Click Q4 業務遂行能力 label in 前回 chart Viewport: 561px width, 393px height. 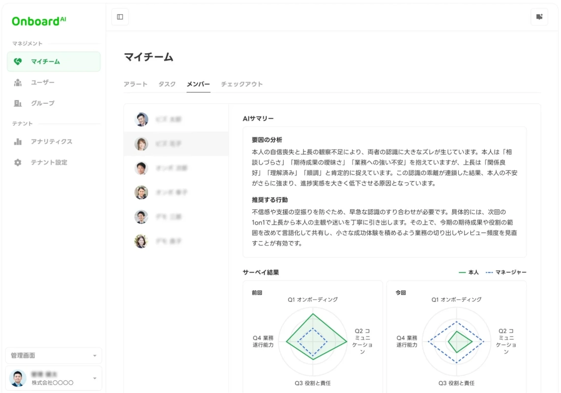tap(264, 341)
